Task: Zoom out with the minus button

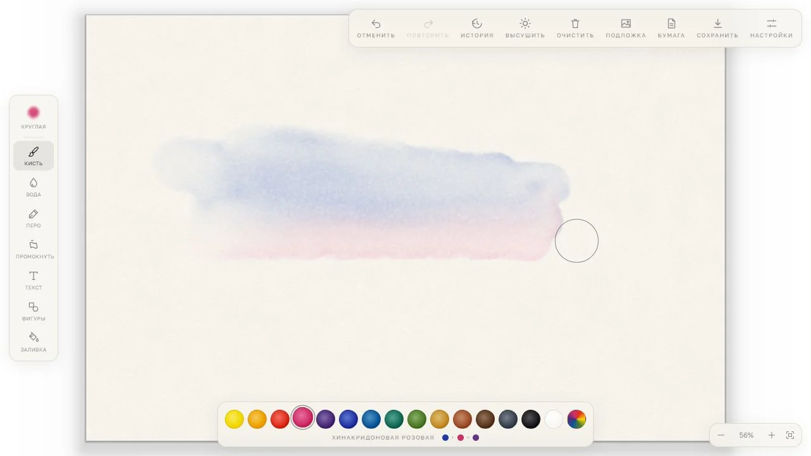Action: 721,435
